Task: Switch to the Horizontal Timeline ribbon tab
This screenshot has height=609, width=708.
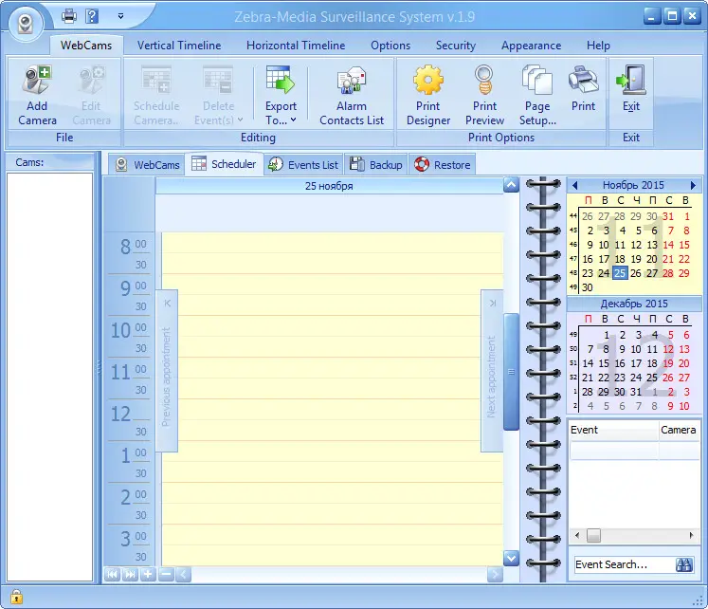Action: tap(296, 46)
